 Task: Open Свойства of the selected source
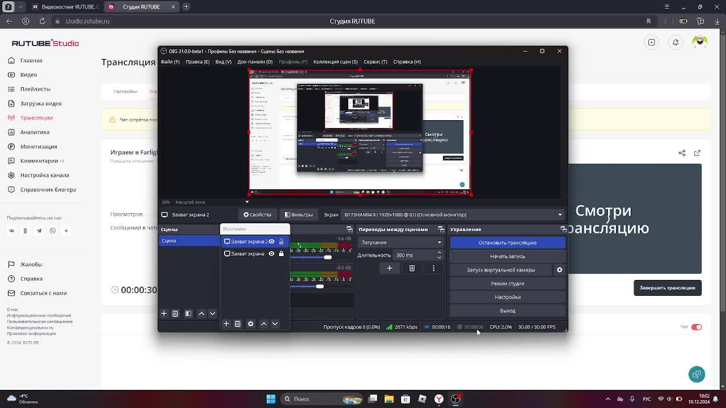click(x=258, y=215)
